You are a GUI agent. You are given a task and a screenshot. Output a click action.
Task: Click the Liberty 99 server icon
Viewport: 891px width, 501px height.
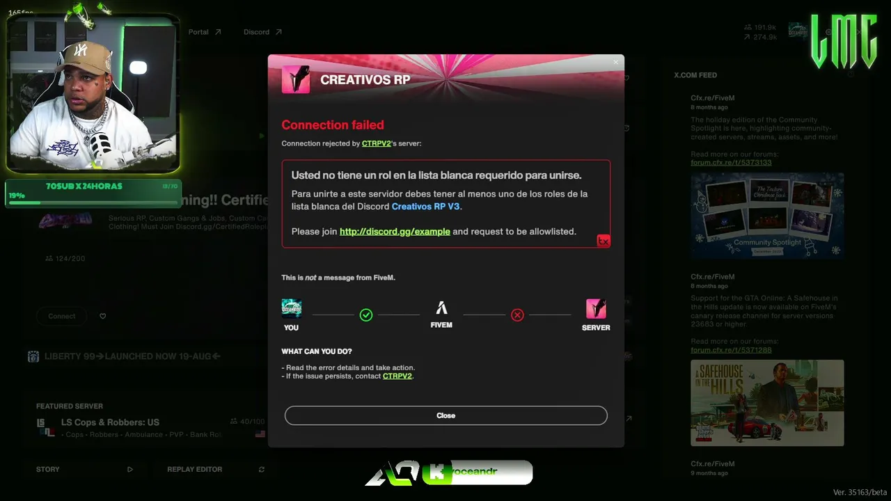pyautogui.click(x=33, y=356)
